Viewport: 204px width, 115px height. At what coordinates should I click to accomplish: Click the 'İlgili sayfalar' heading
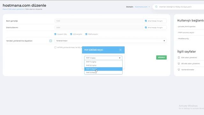[186, 51]
